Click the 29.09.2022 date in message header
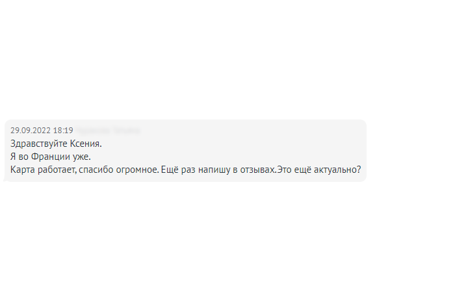The width and height of the screenshot is (468, 306). coord(31,131)
